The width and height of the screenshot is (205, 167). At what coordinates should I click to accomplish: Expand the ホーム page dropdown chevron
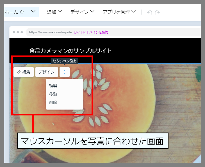(33, 11)
